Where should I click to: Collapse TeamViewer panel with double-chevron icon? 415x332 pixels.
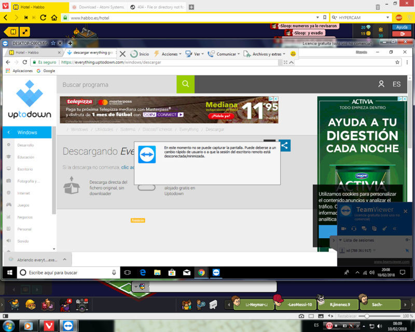pos(394,228)
